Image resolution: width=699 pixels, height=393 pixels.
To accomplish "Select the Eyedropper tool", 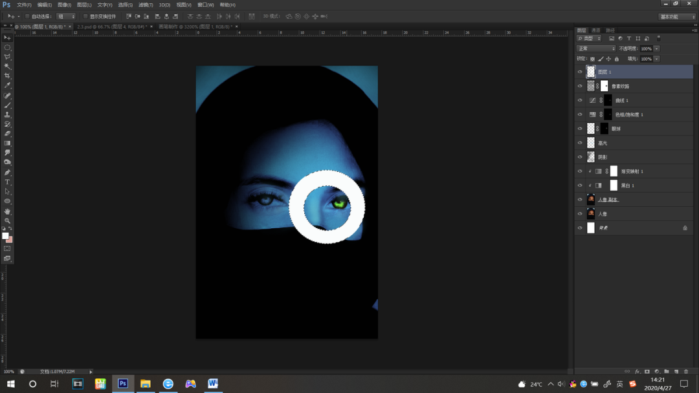I will pos(7,85).
